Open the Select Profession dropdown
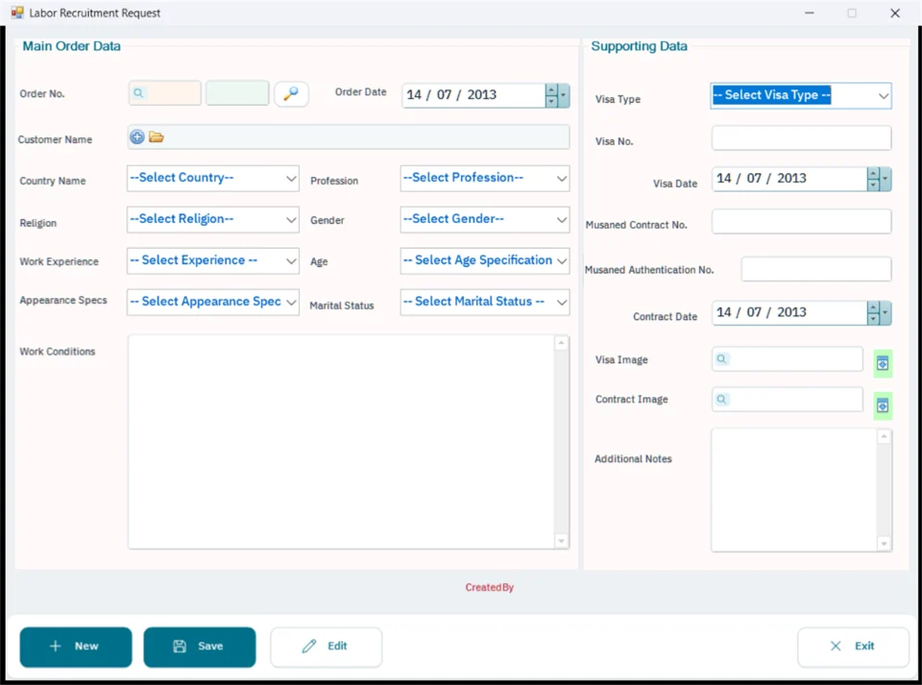 pos(485,178)
